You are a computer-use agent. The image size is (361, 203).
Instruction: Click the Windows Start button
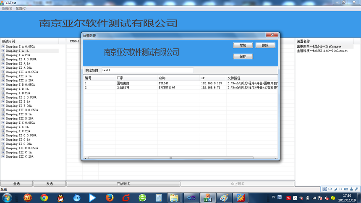tap(7, 197)
